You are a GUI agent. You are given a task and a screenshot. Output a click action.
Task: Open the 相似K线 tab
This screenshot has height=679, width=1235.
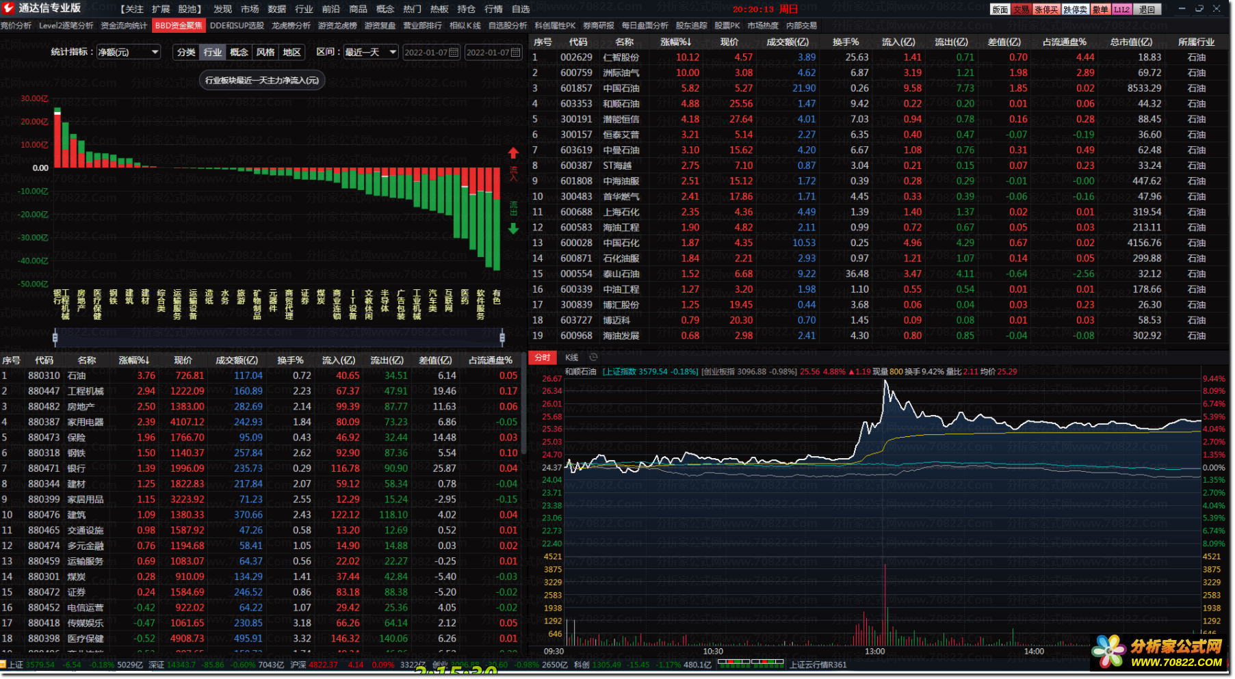[465, 25]
